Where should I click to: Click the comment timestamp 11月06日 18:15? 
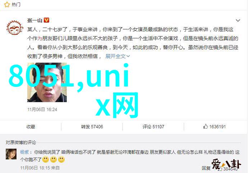click(x=35, y=168)
